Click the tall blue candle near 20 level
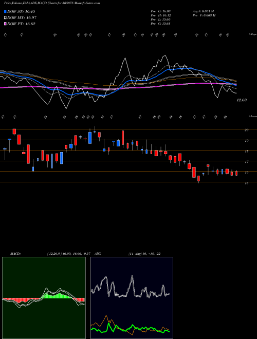 (x=90, y=138)
